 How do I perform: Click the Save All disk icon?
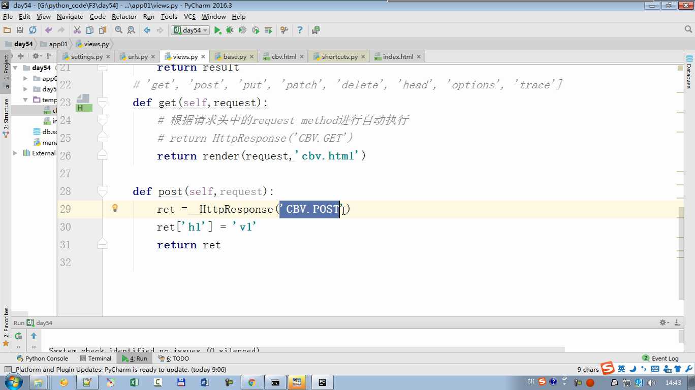coord(20,30)
